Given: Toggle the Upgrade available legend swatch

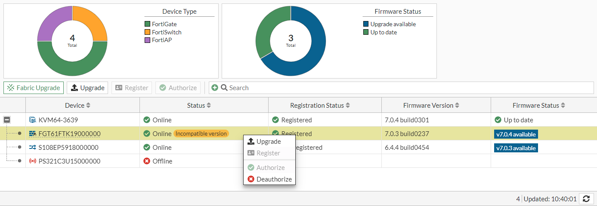Looking at the screenshot, I should [366, 24].
